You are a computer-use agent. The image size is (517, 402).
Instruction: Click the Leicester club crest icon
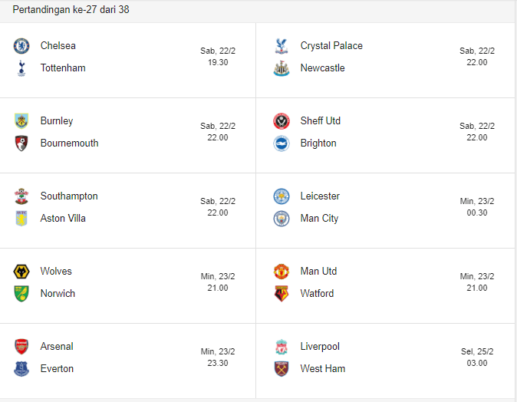point(282,196)
